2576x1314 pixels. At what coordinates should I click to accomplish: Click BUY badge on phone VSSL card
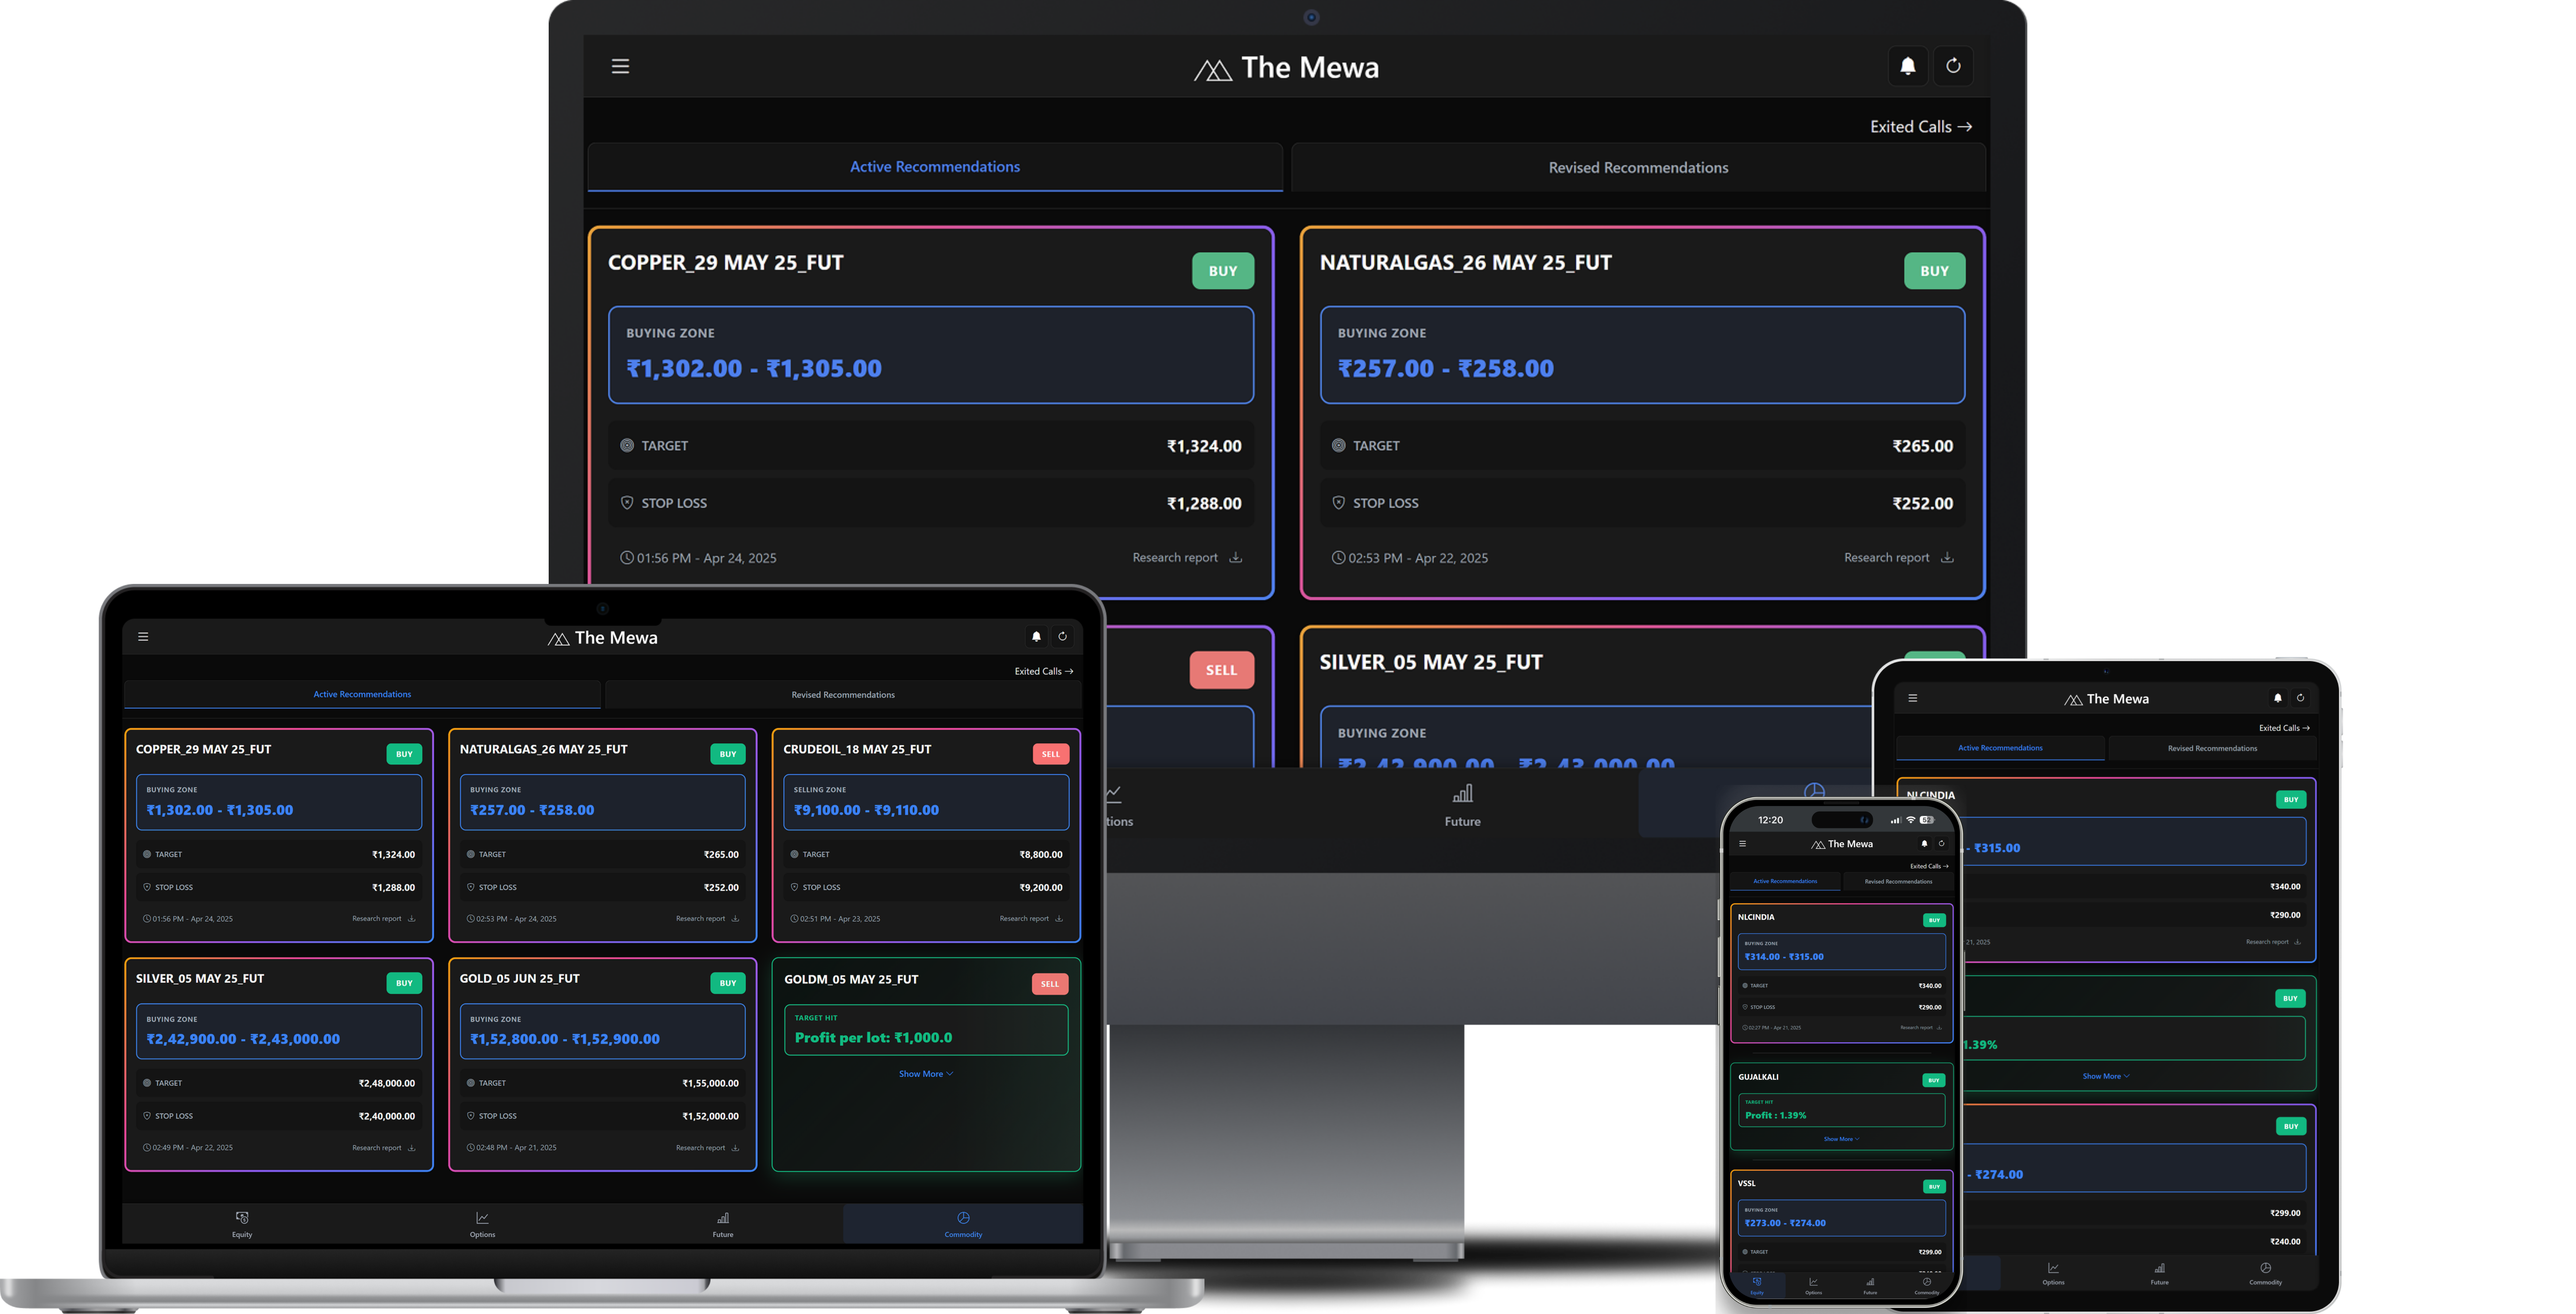1934,1187
